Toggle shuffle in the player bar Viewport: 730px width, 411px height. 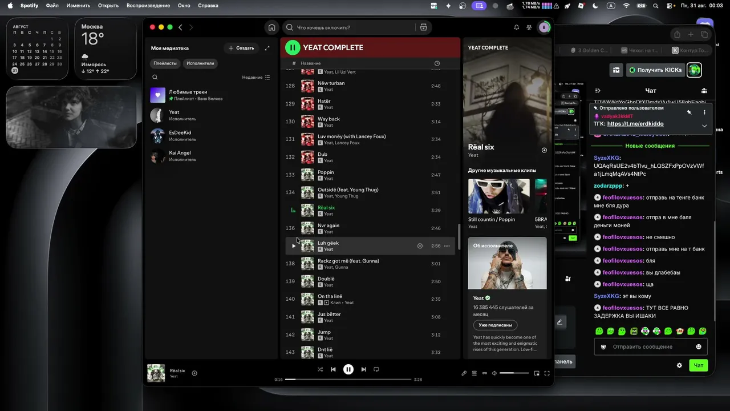pyautogui.click(x=320, y=369)
